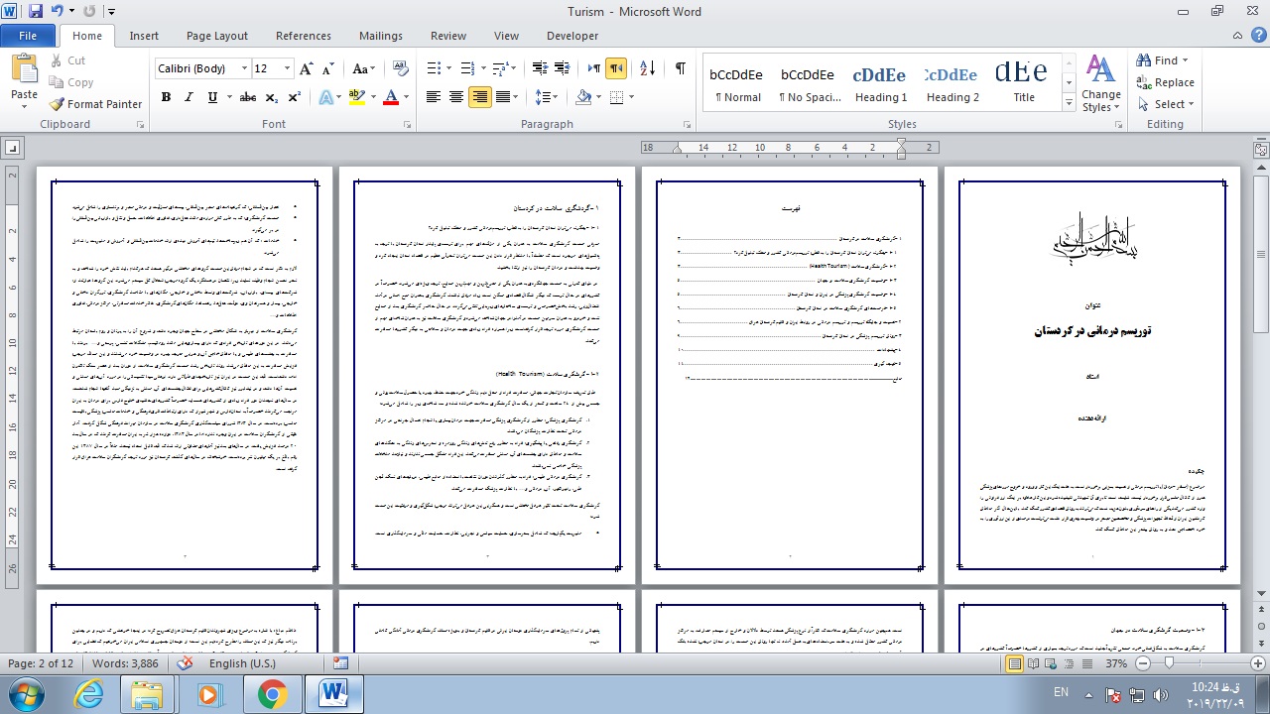Sort the selected text alphabetically

tap(647, 68)
